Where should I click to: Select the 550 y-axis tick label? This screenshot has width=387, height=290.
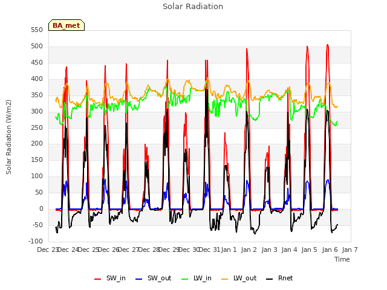pyautogui.click(x=37, y=30)
